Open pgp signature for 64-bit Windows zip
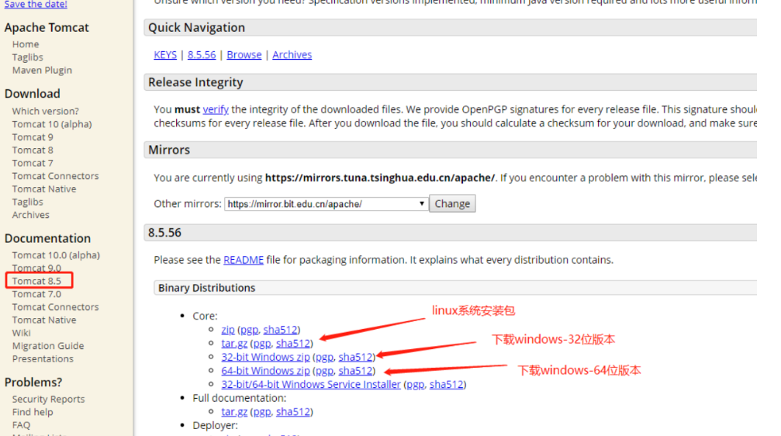The height and width of the screenshot is (436, 781). coord(325,371)
